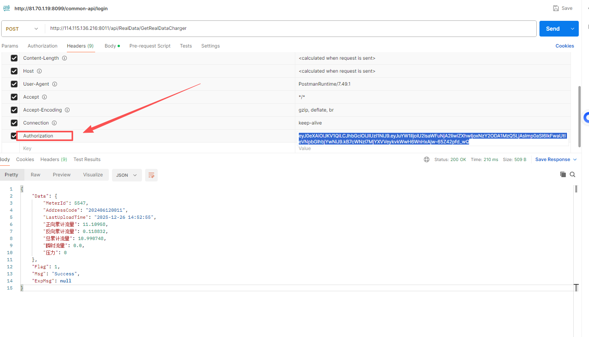Click the globe network icon near Status
This screenshot has width=589, height=337.
coord(427,159)
